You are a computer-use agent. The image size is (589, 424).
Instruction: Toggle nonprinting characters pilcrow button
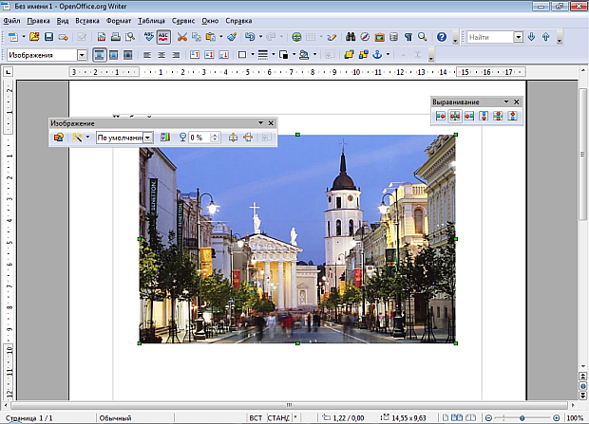(x=407, y=37)
